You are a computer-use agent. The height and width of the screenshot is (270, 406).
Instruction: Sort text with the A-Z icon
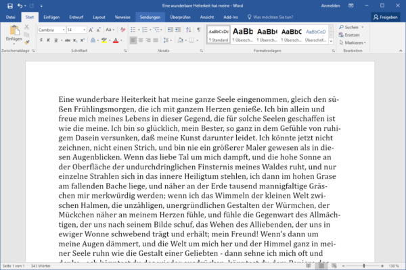(189, 30)
